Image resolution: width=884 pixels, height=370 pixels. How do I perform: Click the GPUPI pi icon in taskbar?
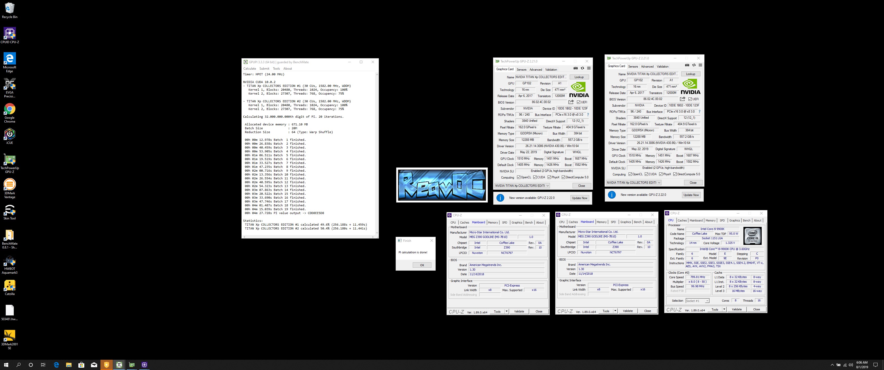point(119,365)
